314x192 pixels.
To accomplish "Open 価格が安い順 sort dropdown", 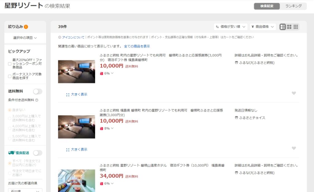I will 231,27.
